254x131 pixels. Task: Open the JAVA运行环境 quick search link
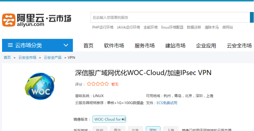click(128, 27)
